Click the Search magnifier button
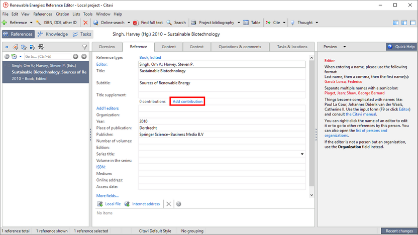 (176, 23)
